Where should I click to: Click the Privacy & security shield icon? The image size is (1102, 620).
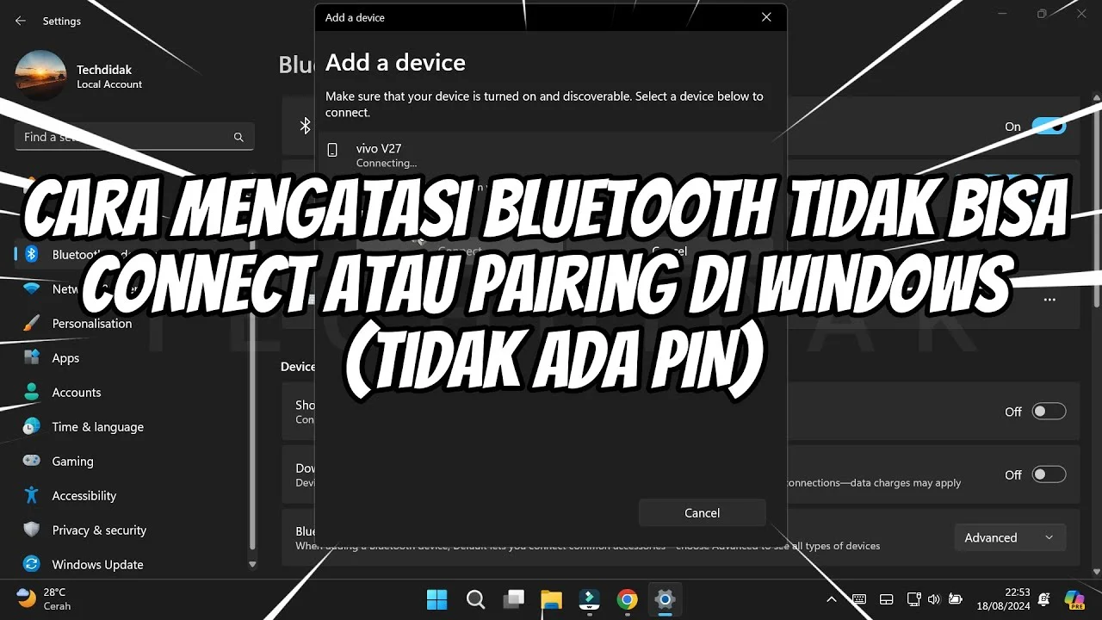[32, 530]
